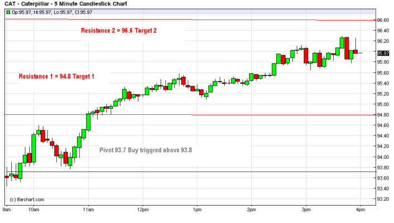Click the current price label 95.97
Screen dimensions: 394x223
pyautogui.click(x=383, y=53)
